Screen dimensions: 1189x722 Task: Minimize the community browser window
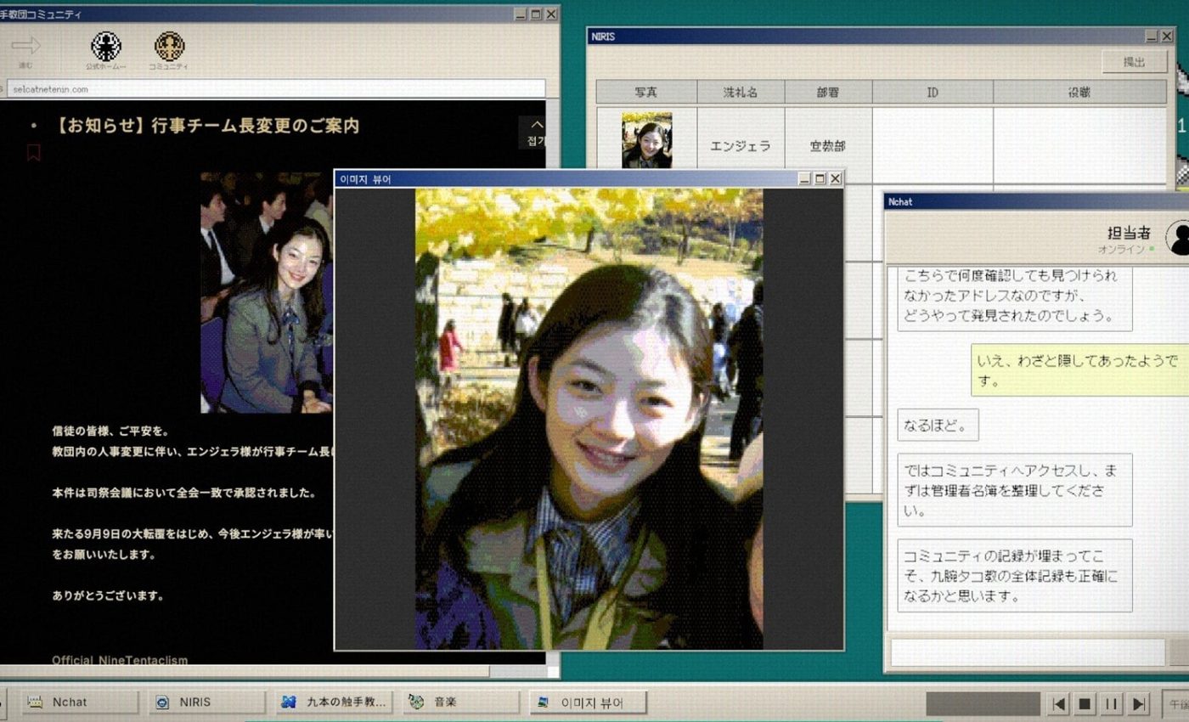click(x=521, y=14)
